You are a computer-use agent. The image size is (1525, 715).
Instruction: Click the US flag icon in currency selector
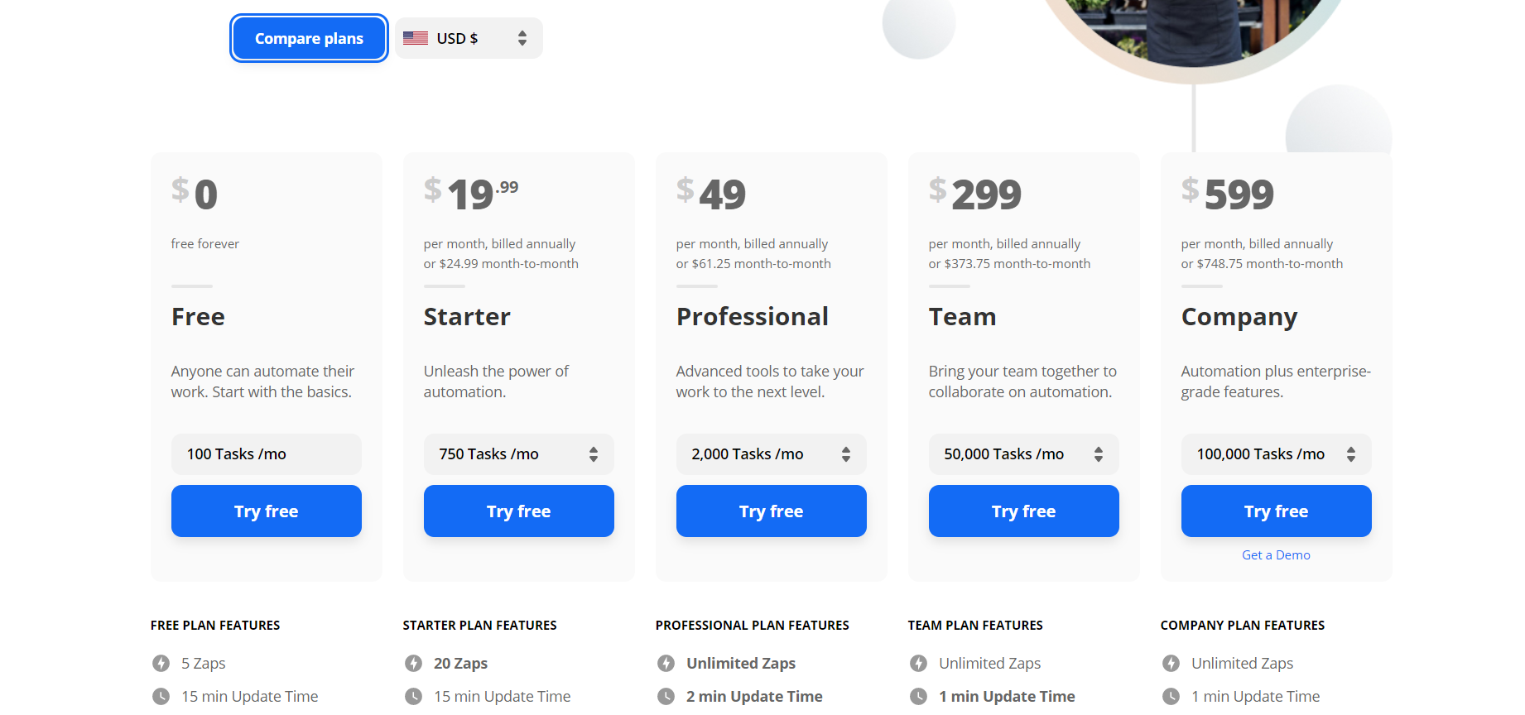coord(415,38)
